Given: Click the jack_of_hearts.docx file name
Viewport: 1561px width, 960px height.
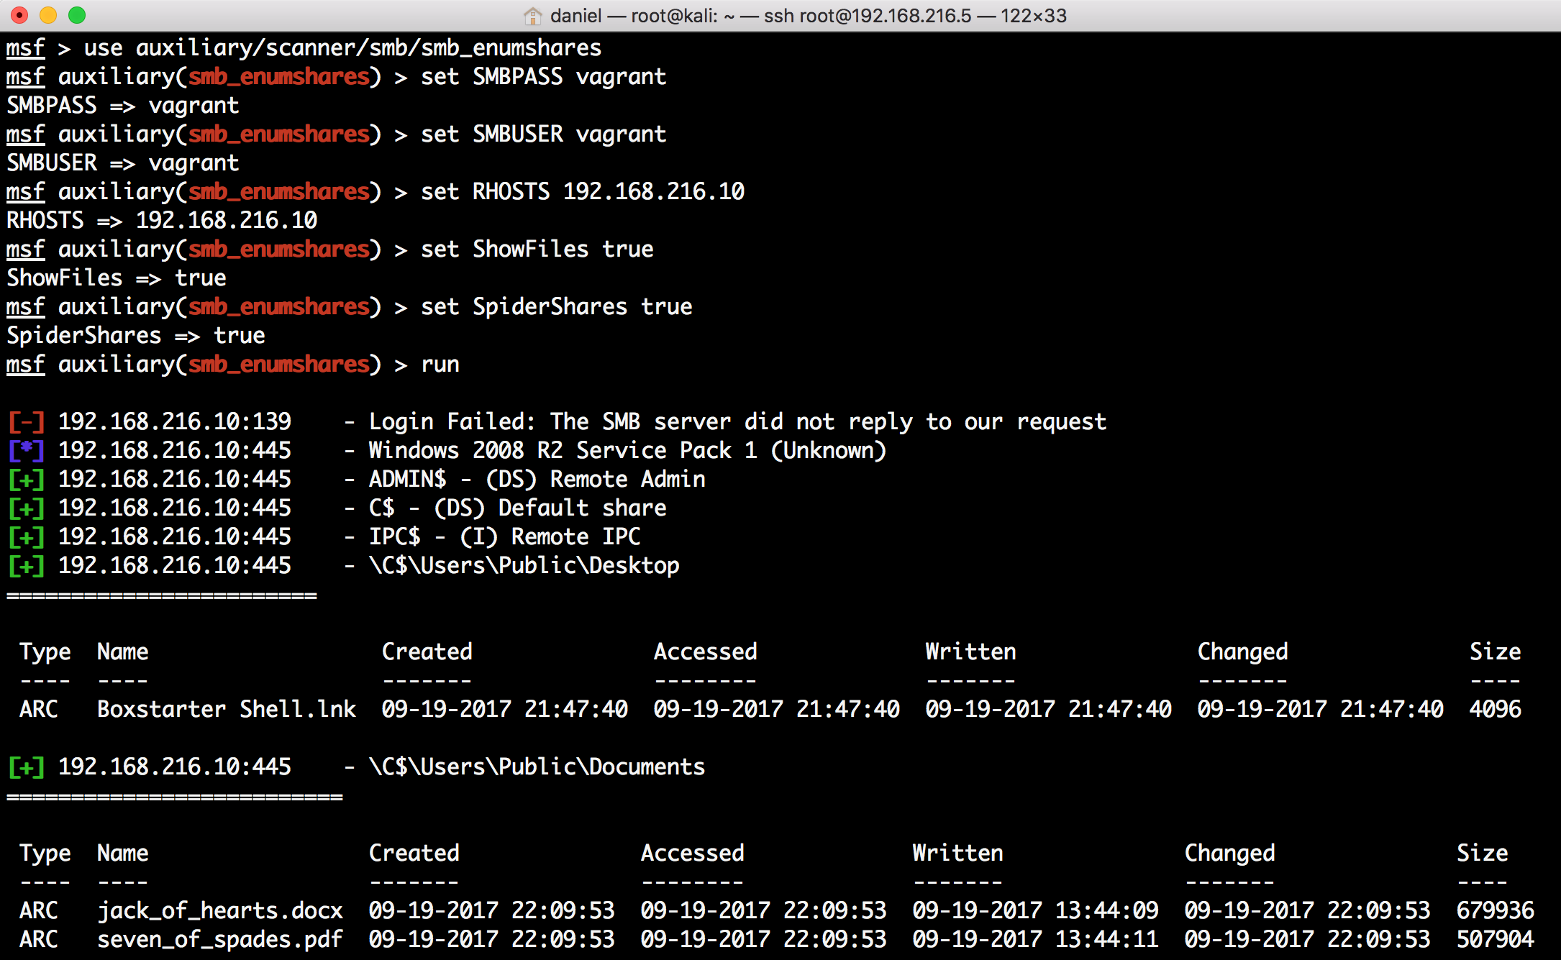Looking at the screenshot, I should click(220, 910).
